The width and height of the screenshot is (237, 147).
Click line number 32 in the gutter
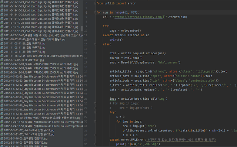86,130
